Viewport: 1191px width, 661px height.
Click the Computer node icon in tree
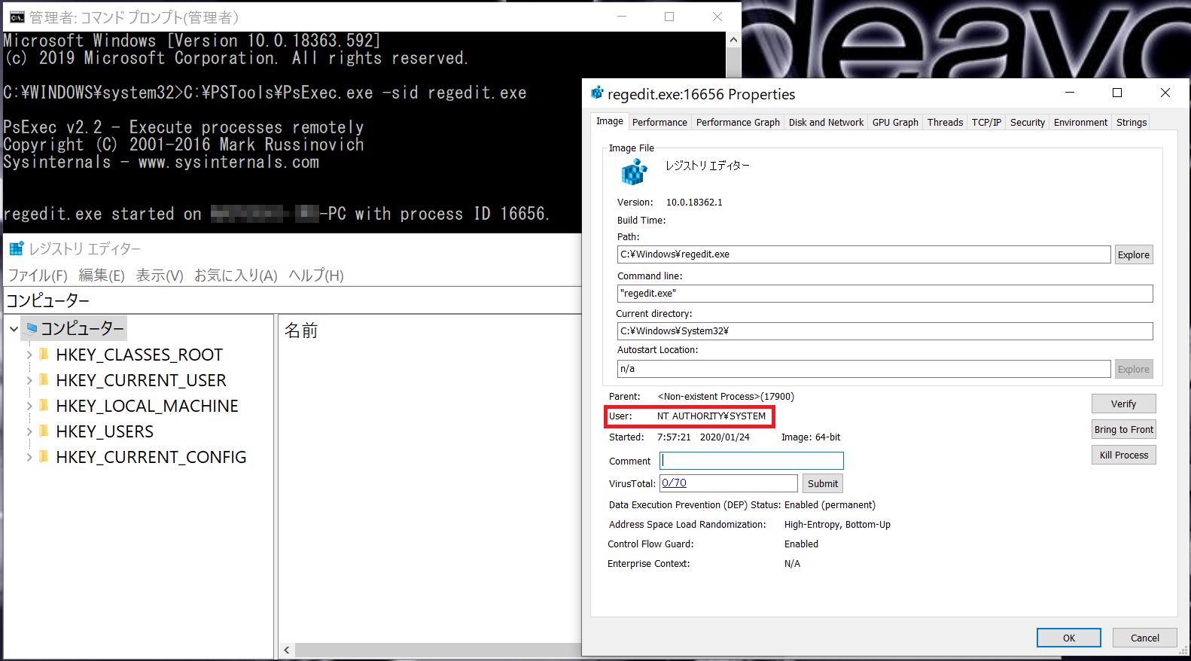32,328
